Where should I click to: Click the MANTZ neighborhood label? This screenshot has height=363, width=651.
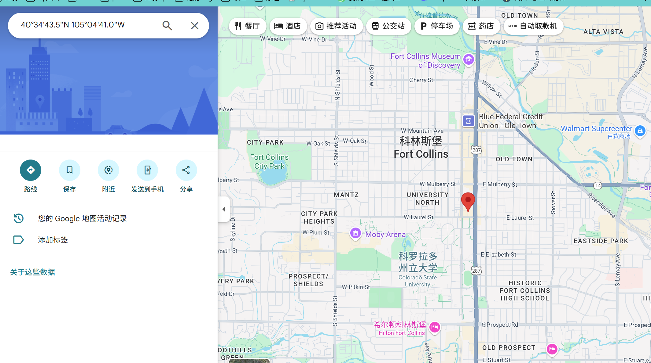[x=346, y=195]
